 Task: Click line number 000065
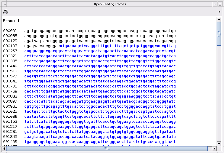tap(10, 36)
